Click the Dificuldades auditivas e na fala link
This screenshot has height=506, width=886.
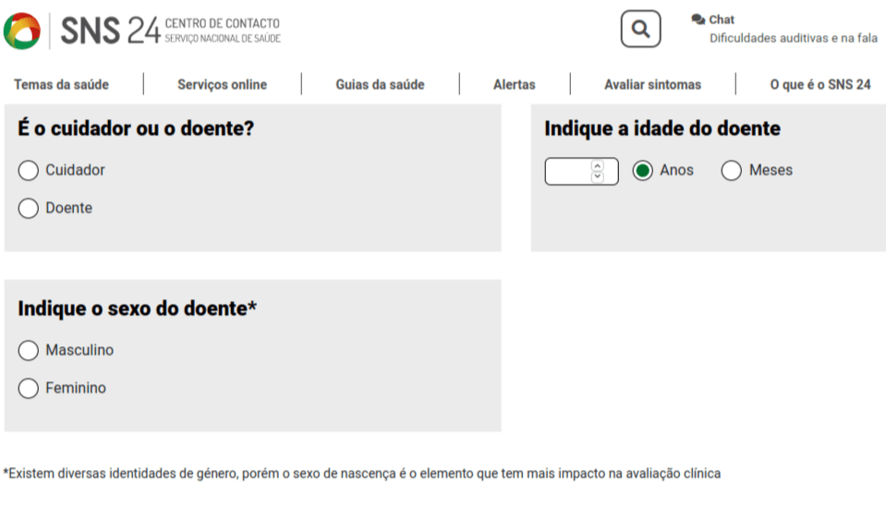click(x=793, y=39)
